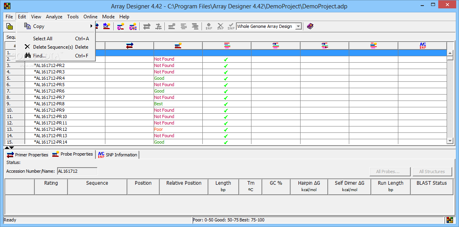Click the lines with yellow dot column header
Image resolution: width=459 pixels, height=227 pixels.
373,45
